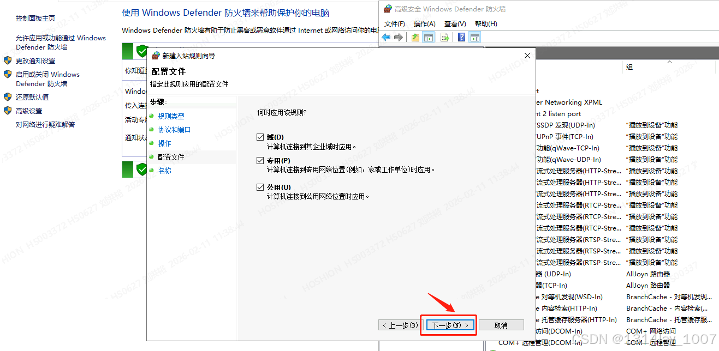Toggle the show/hide action pane icon
The width and height of the screenshot is (719, 351).
pos(475,37)
